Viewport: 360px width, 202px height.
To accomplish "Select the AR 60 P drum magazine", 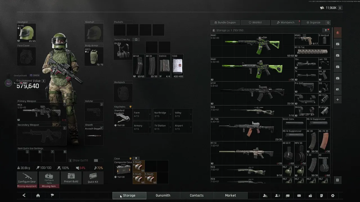I will pyautogui.click(x=288, y=153).
